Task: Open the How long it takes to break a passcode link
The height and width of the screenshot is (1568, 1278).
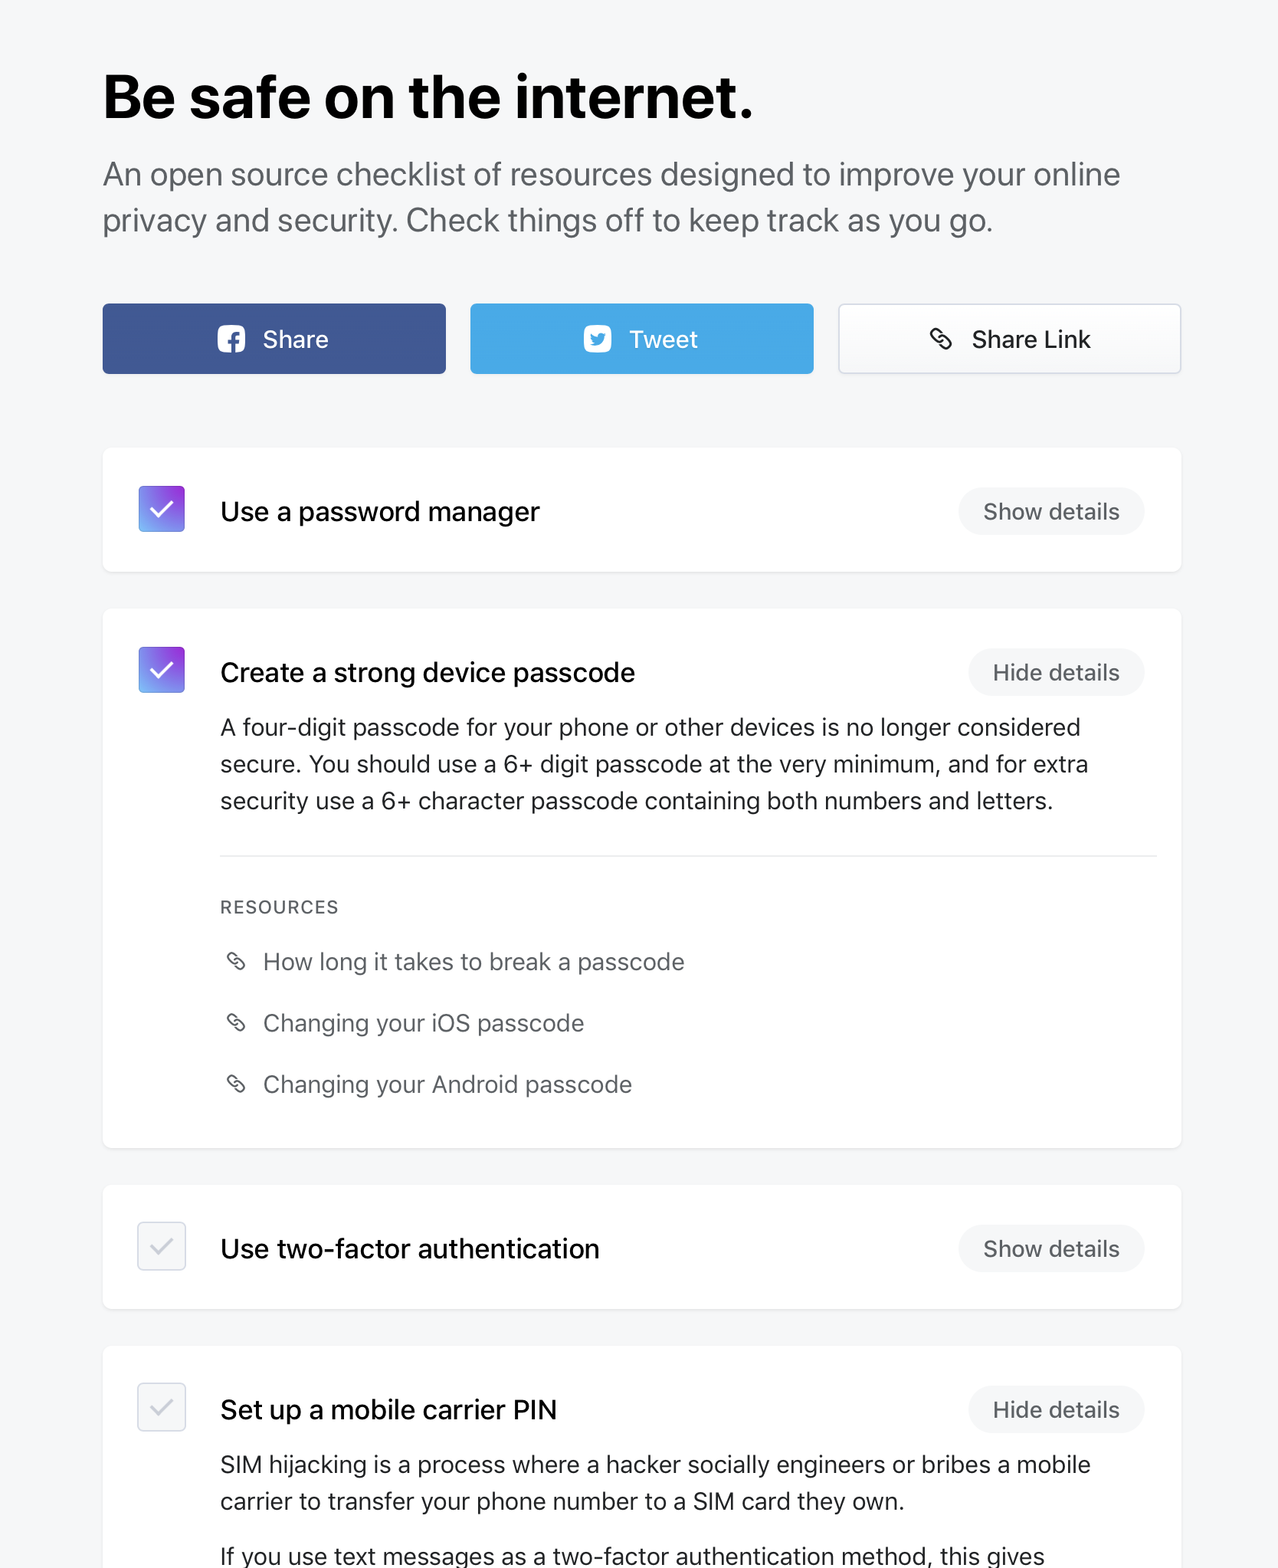Action: coord(474,961)
